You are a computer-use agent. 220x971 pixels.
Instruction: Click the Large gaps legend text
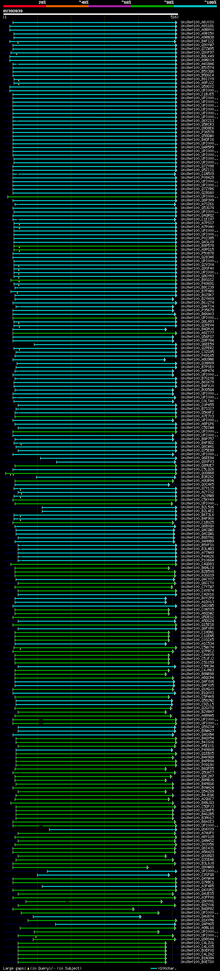click(43, 968)
